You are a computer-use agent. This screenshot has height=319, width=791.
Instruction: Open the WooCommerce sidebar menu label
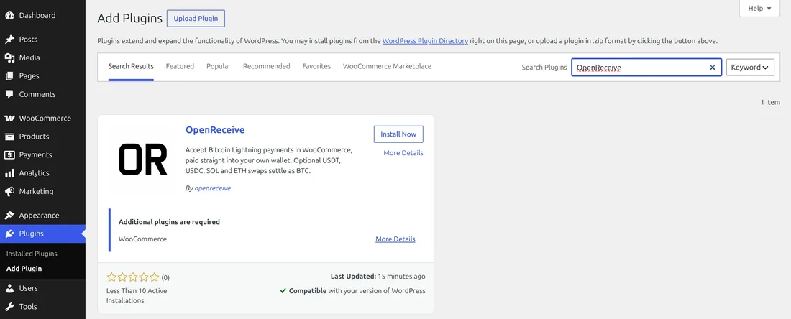(45, 119)
